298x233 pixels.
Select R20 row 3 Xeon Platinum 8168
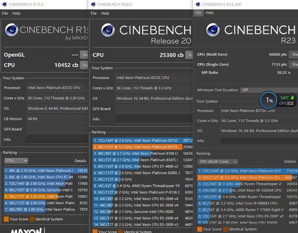pos(143,153)
